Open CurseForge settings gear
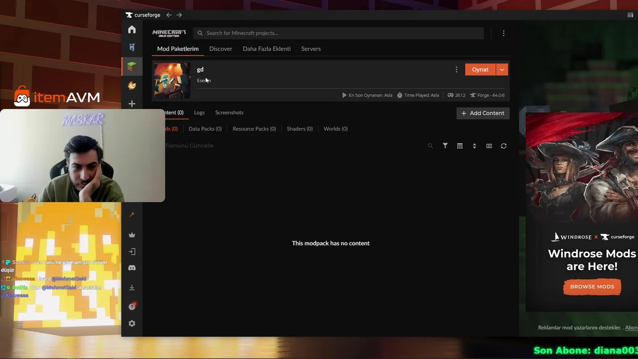638x359 pixels. coord(132,324)
